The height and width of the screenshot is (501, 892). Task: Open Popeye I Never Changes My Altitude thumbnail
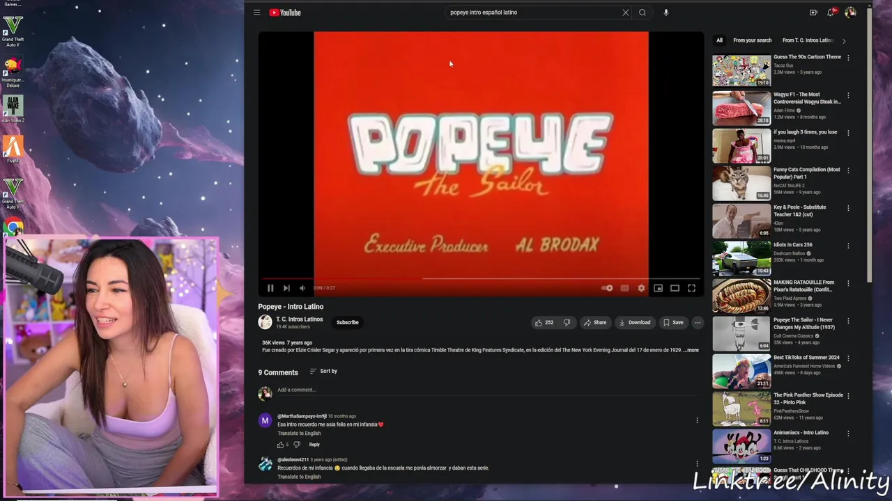[x=741, y=333]
